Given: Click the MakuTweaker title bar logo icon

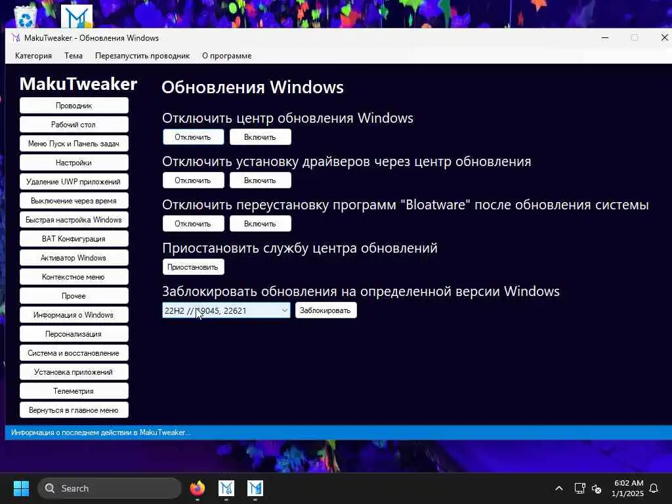Looking at the screenshot, I should tap(16, 37).
